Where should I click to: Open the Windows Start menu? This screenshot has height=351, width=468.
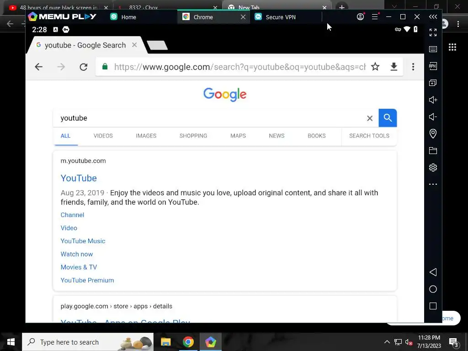coord(11,342)
